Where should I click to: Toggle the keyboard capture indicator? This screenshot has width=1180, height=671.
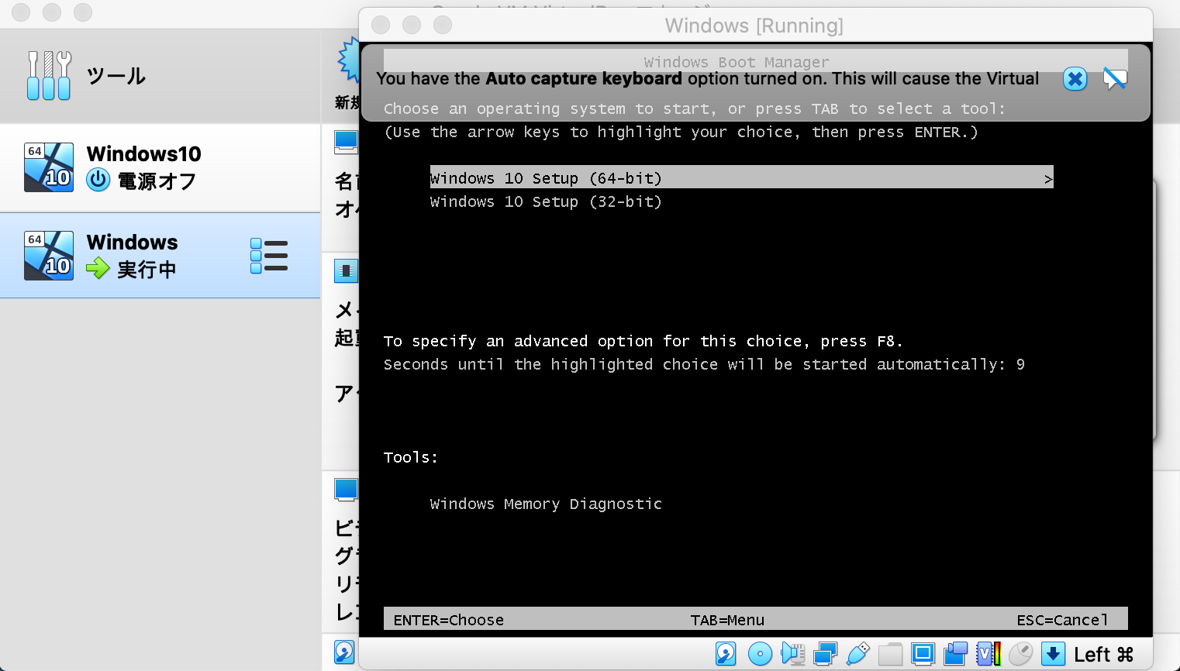point(1053,653)
